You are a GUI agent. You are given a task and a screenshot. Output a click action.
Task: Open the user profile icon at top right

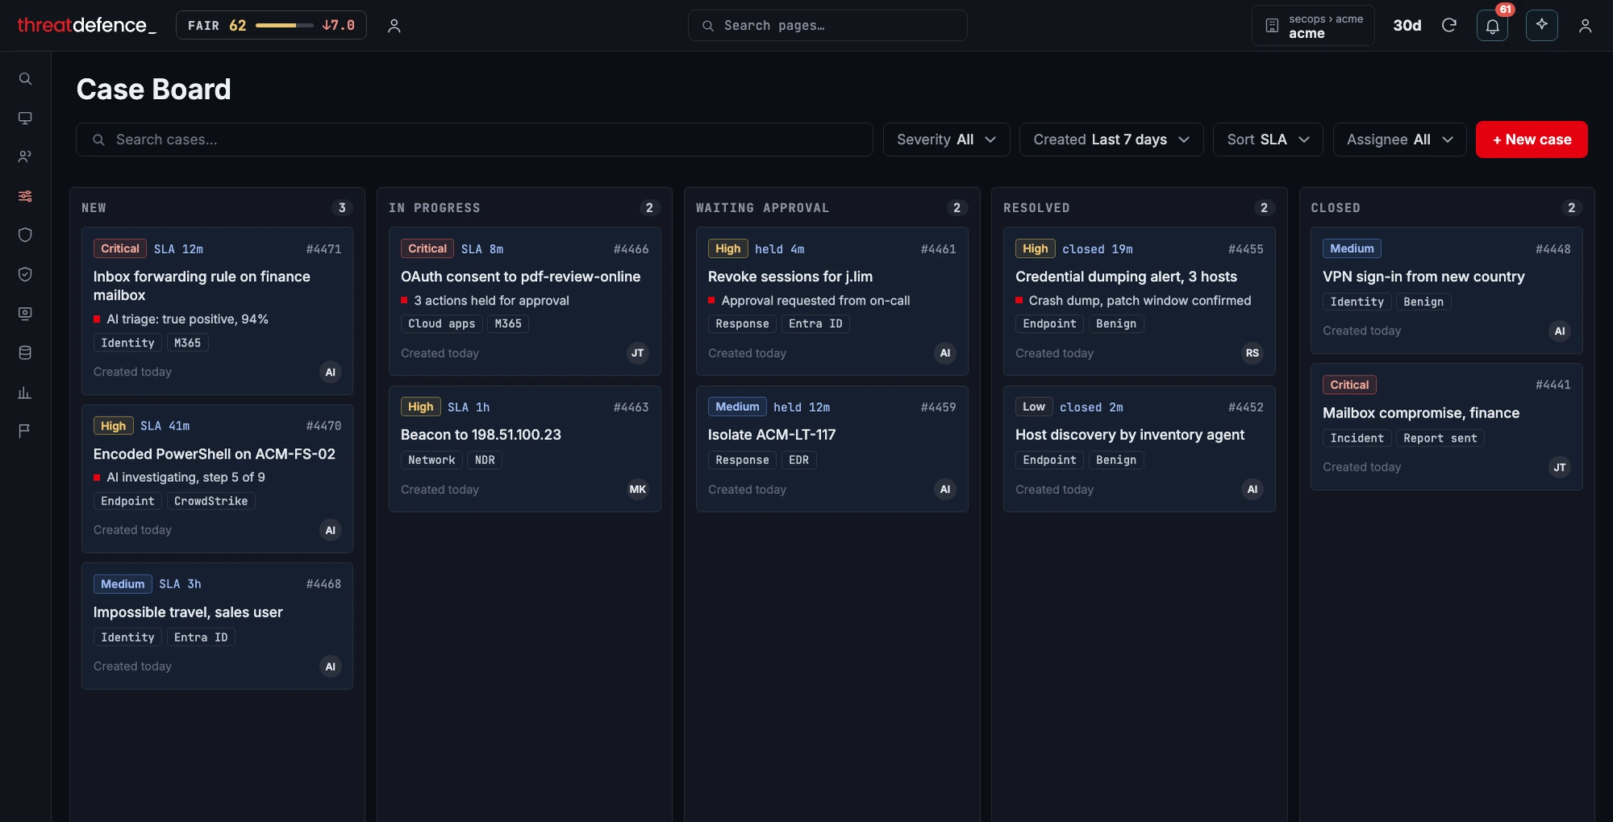[1585, 26]
